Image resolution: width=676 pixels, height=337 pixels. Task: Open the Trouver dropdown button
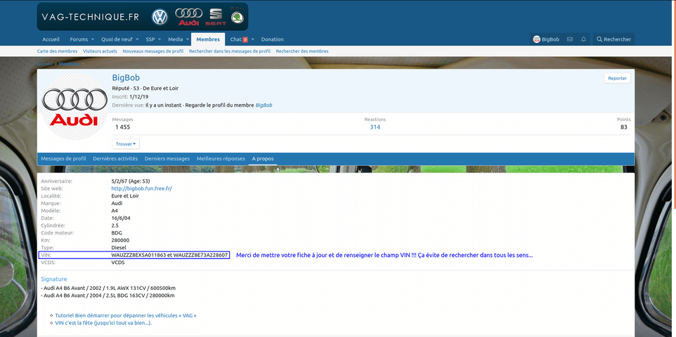(x=126, y=144)
